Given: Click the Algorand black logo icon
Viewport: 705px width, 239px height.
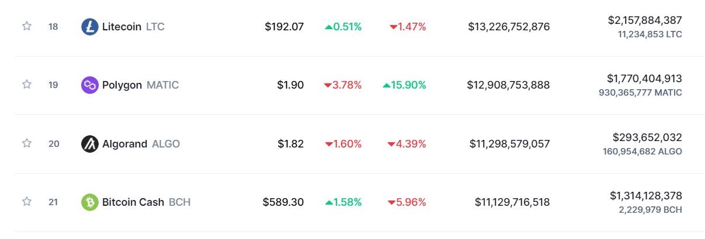Looking at the screenshot, I should pos(89,144).
